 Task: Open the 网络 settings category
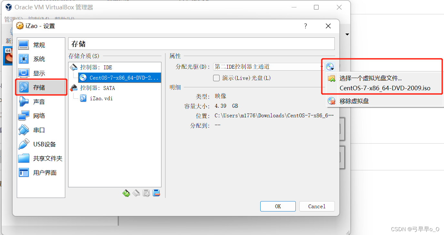pyautogui.click(x=41, y=116)
